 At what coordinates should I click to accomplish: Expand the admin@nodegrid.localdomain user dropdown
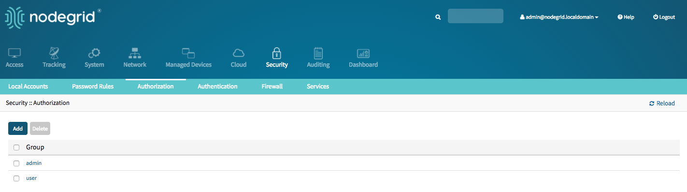tap(559, 17)
